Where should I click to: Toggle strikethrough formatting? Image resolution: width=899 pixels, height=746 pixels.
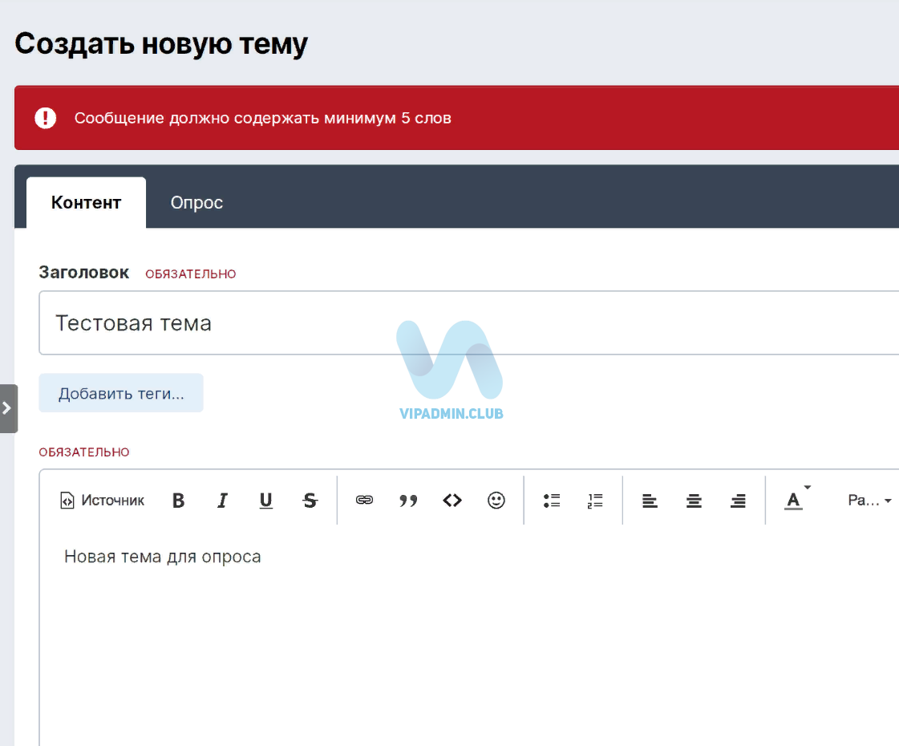tap(310, 501)
